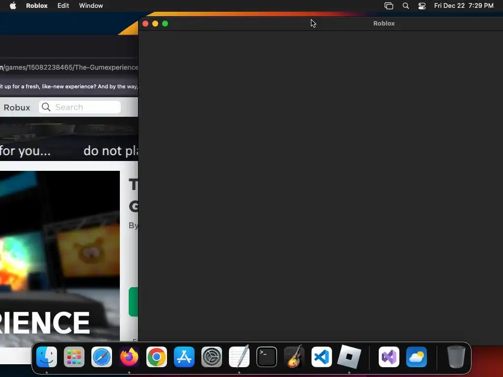Click the 'for you...' banner text
The image size is (503, 377).
coord(26,150)
